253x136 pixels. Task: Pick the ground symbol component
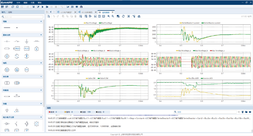pyautogui.click(x=26, y=41)
